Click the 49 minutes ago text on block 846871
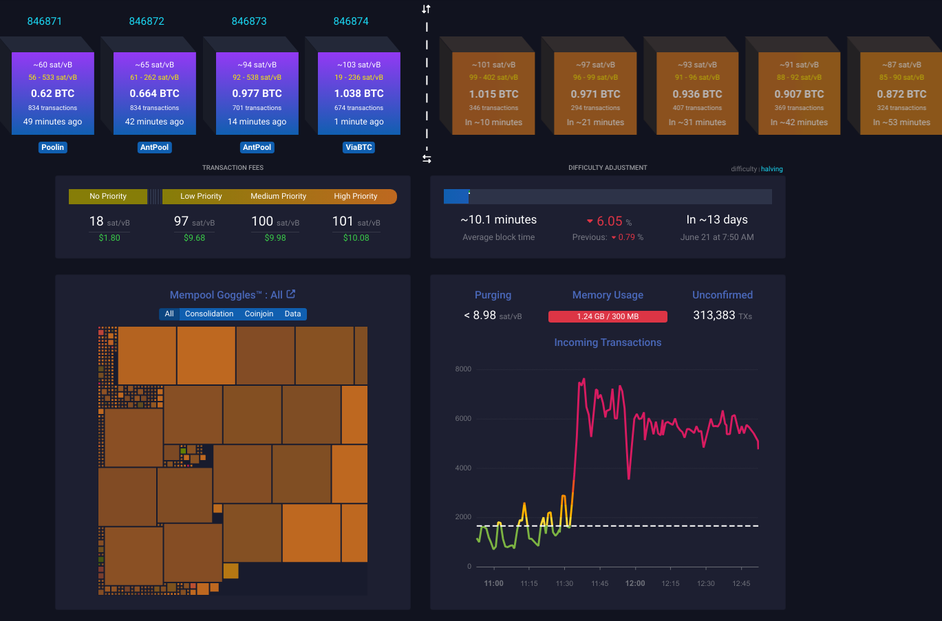Image resolution: width=942 pixels, height=621 pixels. (x=53, y=122)
